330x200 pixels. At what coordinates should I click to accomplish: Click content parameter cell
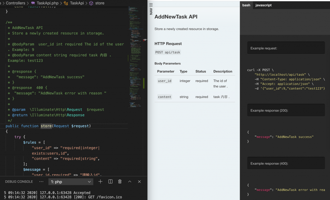(165, 97)
